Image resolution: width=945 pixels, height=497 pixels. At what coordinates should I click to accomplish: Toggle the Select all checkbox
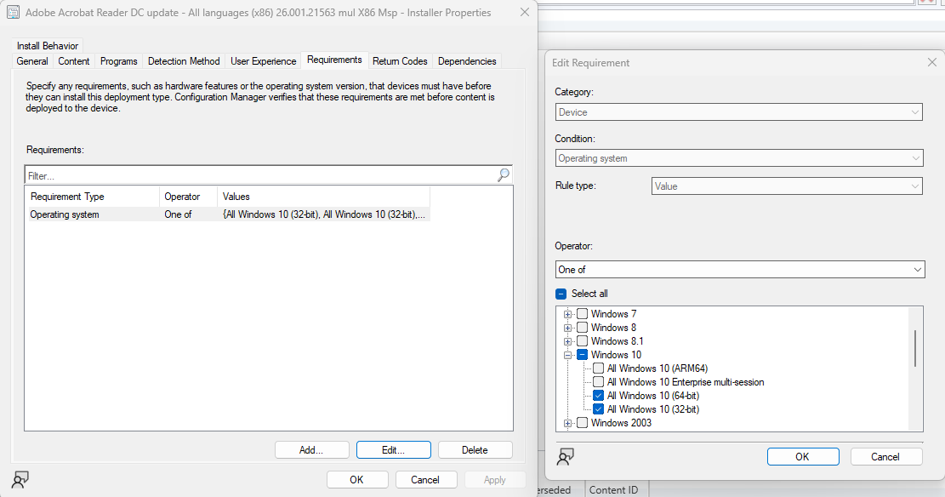click(561, 294)
